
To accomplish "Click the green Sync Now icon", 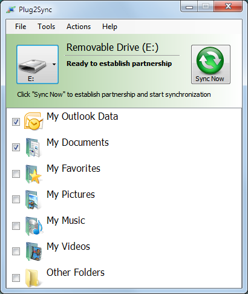I will (210, 60).
